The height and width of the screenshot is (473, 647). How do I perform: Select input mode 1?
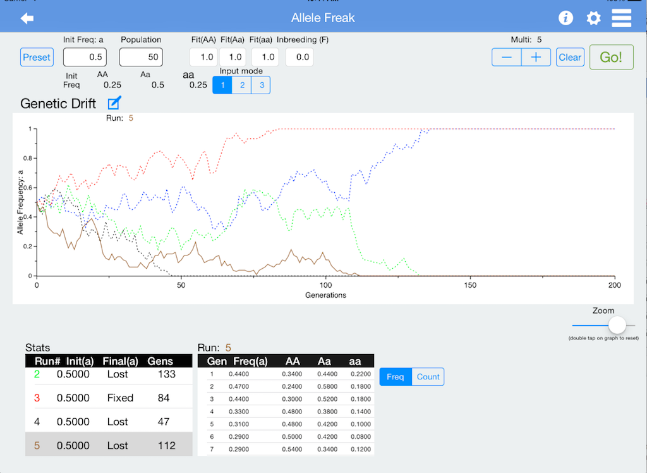[222, 85]
